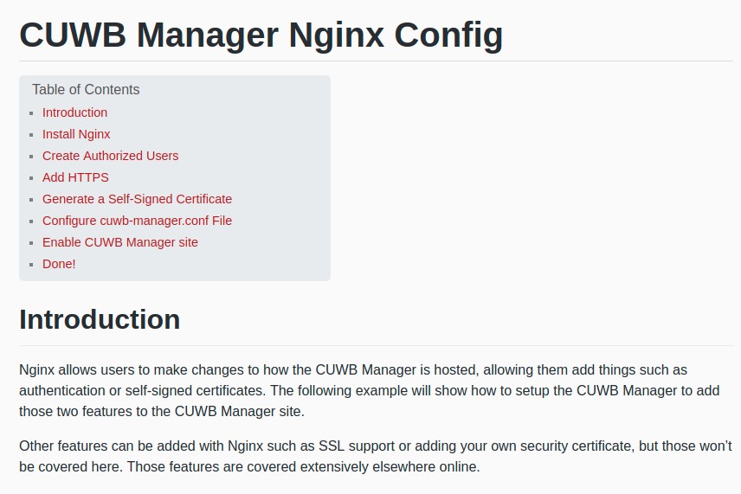Open the Configure cuwb-manager.conf File link

coord(137,221)
